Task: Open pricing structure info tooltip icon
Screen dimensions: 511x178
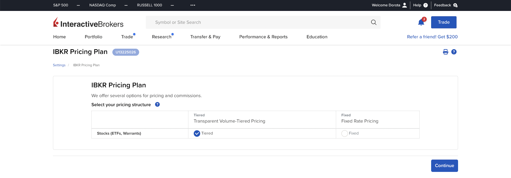Action: [157, 105]
